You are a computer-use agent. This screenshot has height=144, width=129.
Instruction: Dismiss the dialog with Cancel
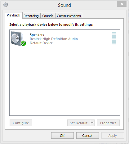(87, 136)
